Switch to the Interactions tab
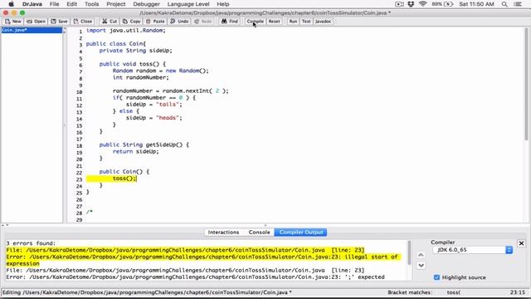 [x=223, y=233]
